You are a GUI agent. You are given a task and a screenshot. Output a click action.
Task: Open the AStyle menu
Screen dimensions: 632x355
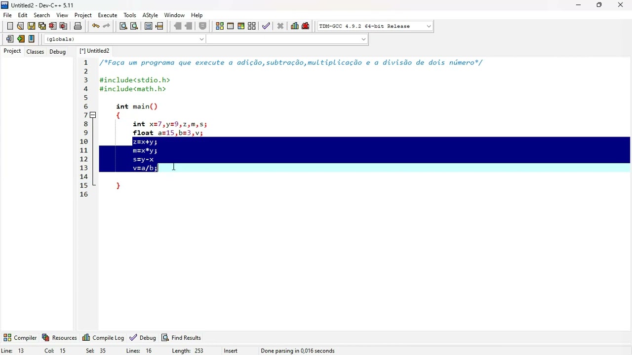click(x=150, y=15)
